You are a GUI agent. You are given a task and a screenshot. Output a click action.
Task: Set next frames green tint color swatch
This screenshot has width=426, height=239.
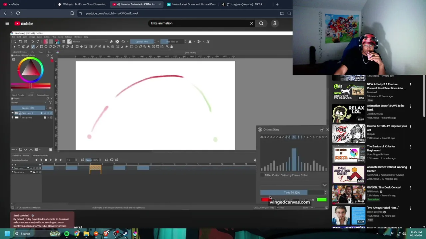tap(321, 199)
